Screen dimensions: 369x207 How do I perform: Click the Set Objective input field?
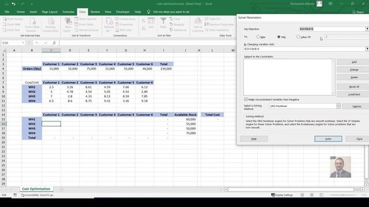[332, 29]
